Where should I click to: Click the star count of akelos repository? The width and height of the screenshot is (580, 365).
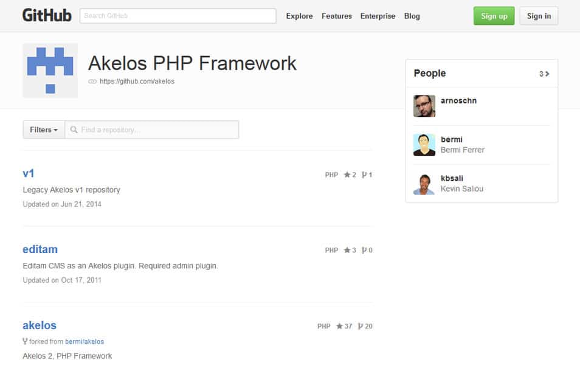pos(344,326)
